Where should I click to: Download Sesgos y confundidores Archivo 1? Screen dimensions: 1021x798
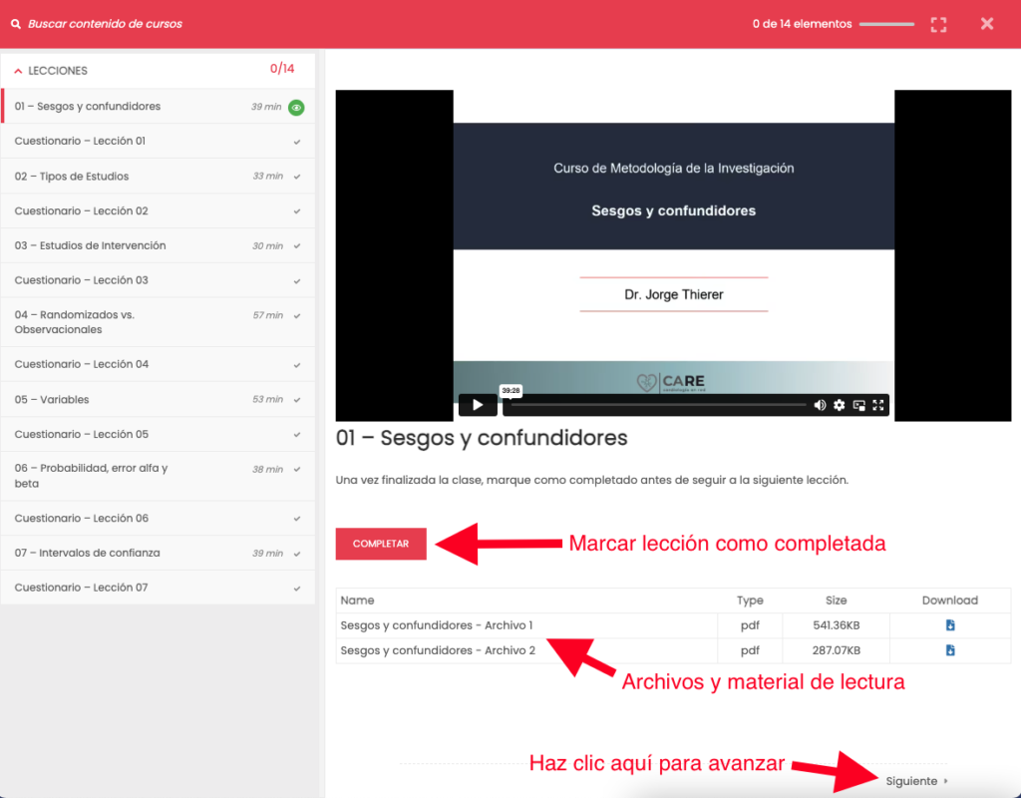950,625
